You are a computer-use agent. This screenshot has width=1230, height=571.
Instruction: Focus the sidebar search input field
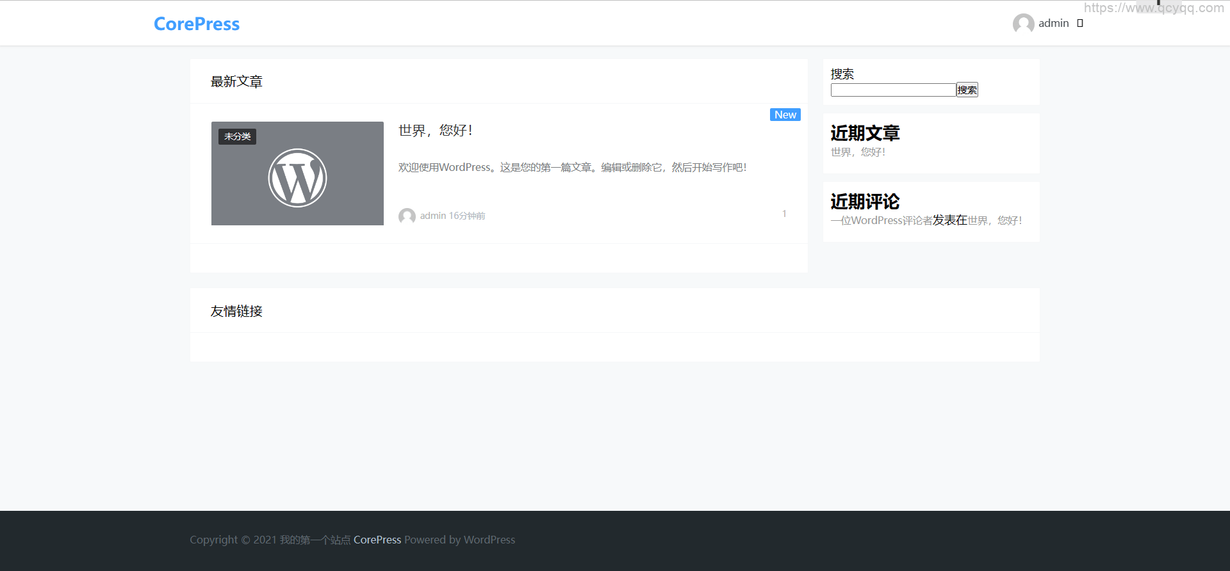coord(893,90)
